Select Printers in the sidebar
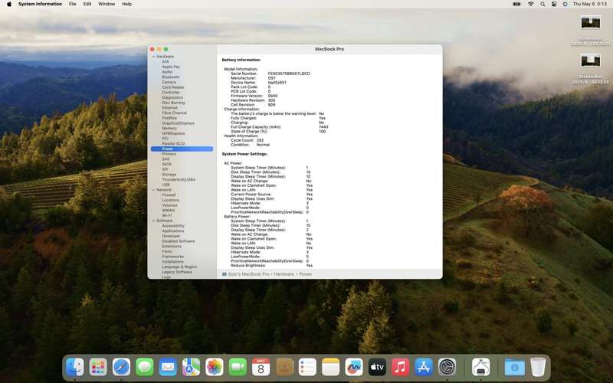613x383 pixels. coord(169,154)
